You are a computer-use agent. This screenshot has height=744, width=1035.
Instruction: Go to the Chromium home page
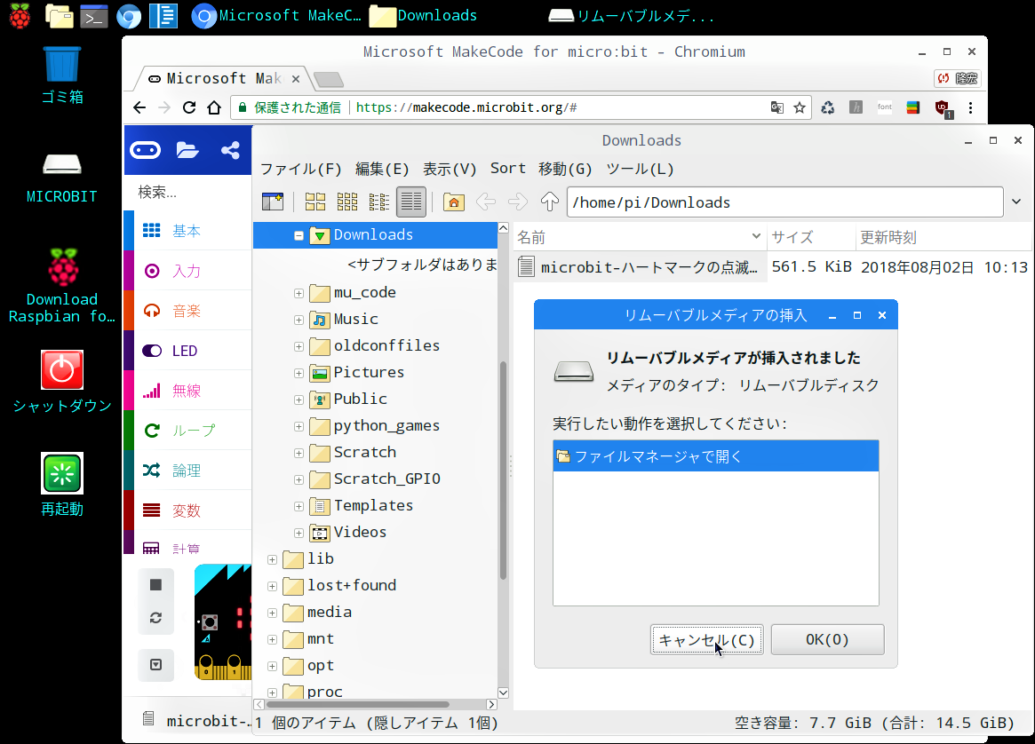click(214, 107)
